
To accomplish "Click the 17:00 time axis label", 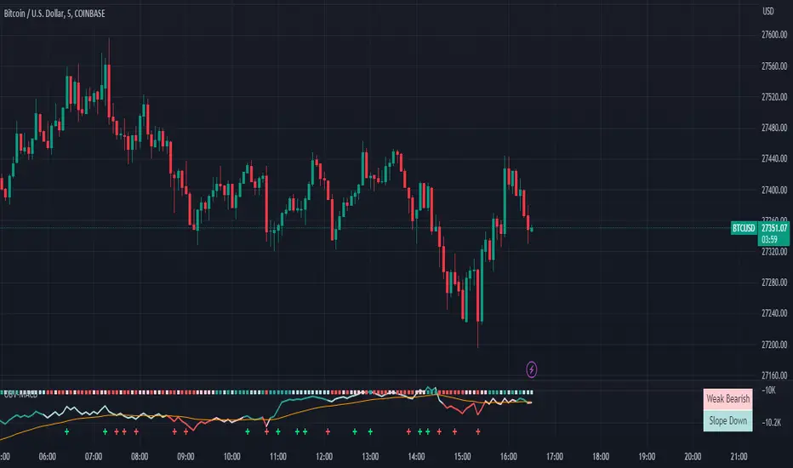I will (554, 456).
